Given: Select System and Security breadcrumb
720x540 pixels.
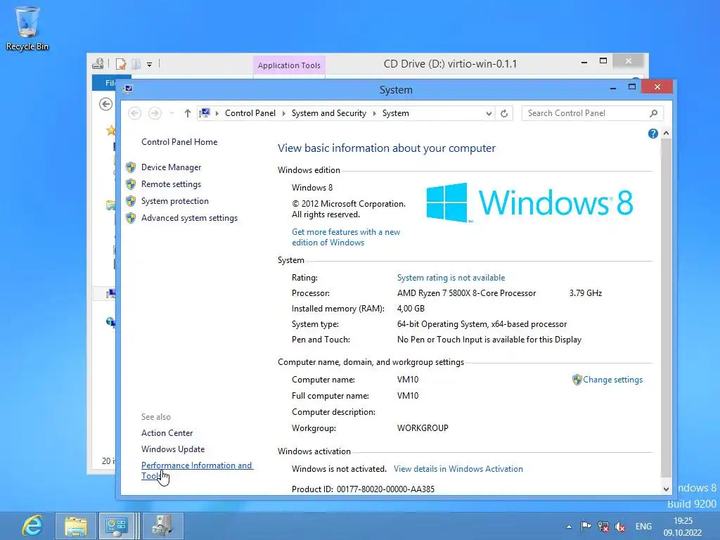Looking at the screenshot, I should click(x=329, y=113).
